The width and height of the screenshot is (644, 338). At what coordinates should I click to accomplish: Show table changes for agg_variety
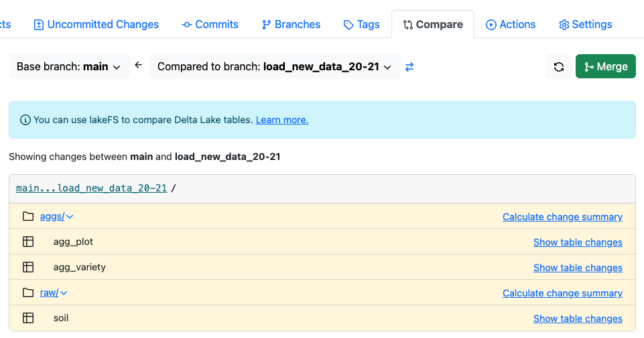578,268
